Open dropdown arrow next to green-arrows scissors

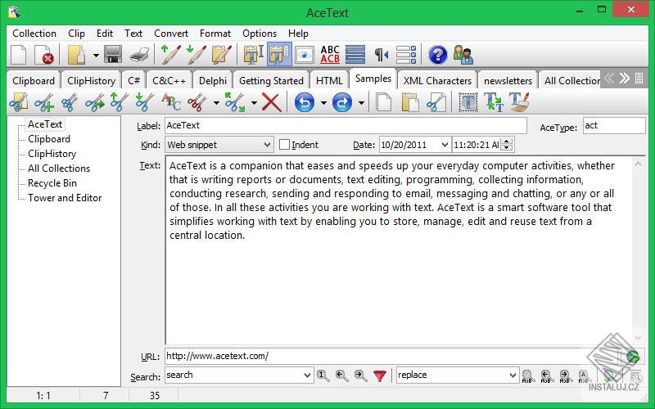[254, 103]
